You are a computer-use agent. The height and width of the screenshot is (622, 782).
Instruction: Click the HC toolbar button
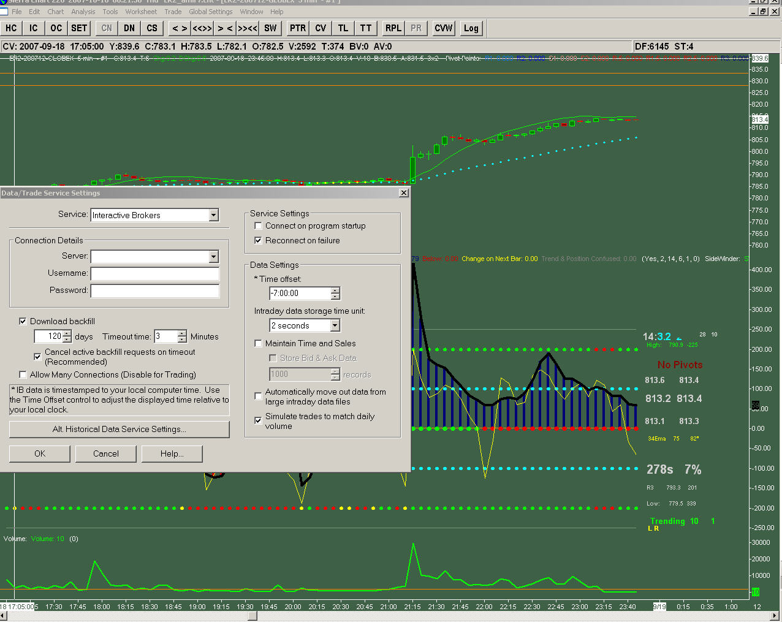click(x=11, y=28)
